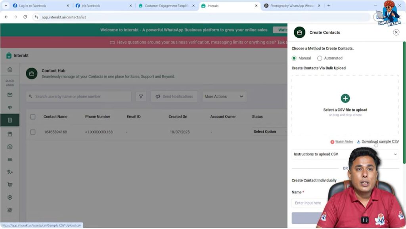Click the Contact Hub briefcase icon
The image size is (406, 229).
tap(32, 73)
